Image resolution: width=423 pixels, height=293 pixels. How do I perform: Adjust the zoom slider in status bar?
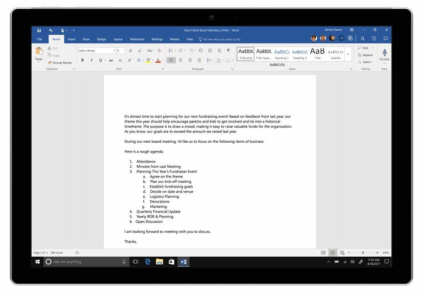(x=362, y=252)
